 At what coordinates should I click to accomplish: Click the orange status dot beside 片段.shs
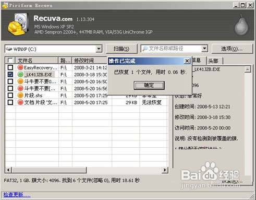click(20, 95)
